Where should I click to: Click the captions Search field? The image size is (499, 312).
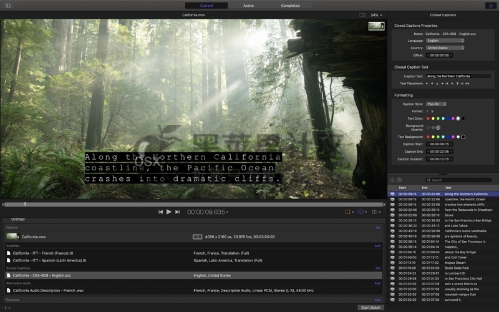(x=458, y=180)
